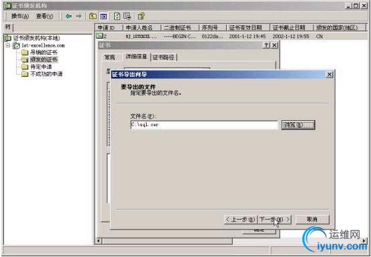Select 待定申请 in the tree
Screen dimensions: 371x257
(41, 67)
